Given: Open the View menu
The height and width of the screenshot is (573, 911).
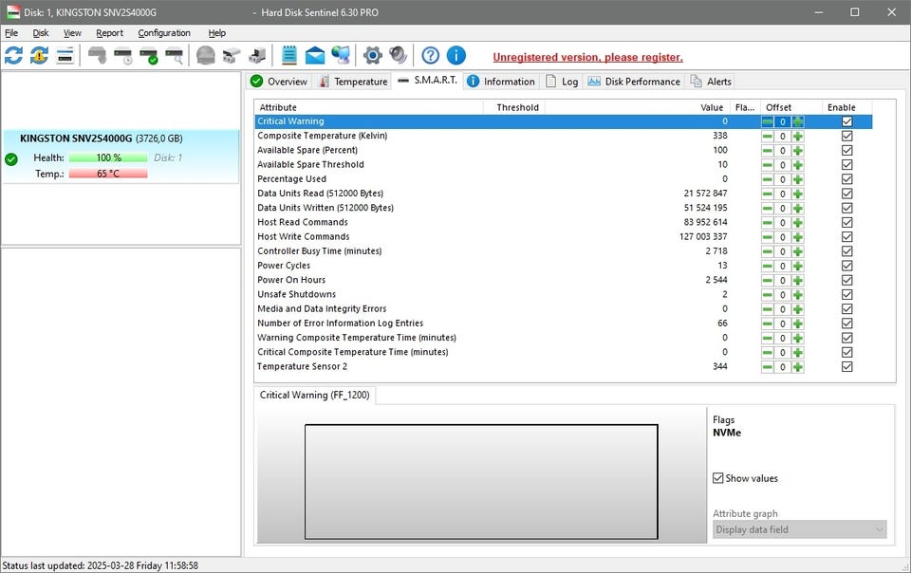Looking at the screenshot, I should tap(73, 33).
